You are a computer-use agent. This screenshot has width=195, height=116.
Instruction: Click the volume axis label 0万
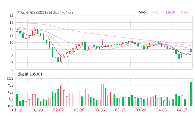(x=11, y=106)
